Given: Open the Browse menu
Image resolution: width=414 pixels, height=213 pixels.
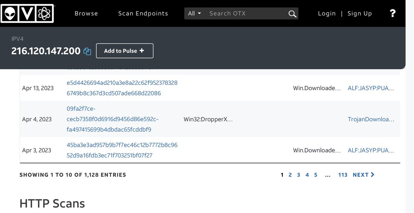Looking at the screenshot, I should [86, 13].
